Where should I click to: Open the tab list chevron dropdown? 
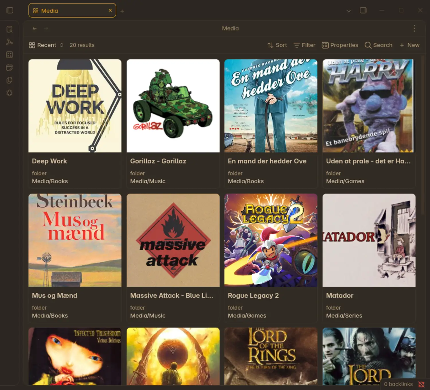click(x=349, y=11)
